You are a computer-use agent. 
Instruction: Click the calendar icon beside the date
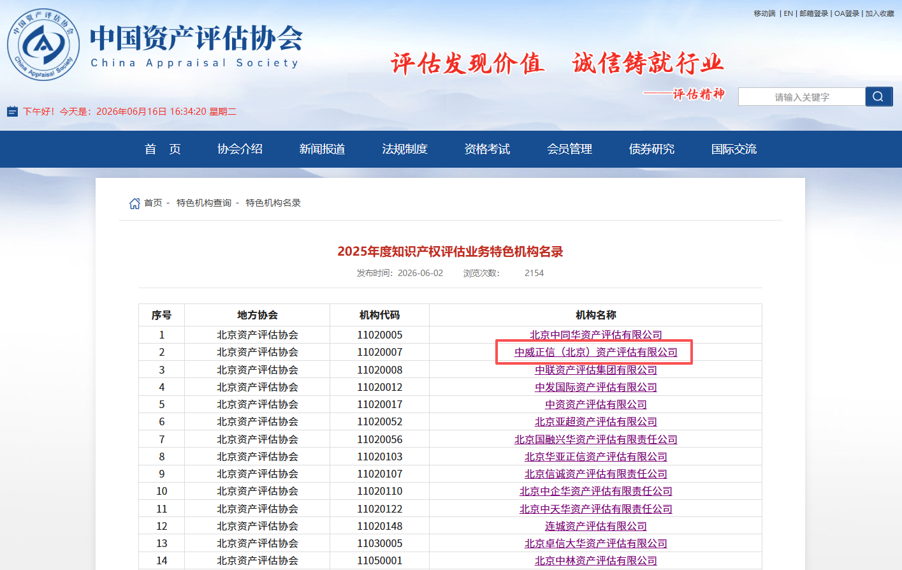12,112
